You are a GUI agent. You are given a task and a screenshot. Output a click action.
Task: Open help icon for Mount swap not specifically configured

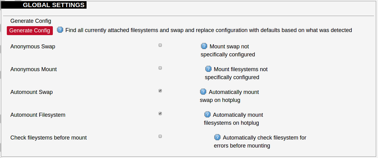click(x=204, y=46)
